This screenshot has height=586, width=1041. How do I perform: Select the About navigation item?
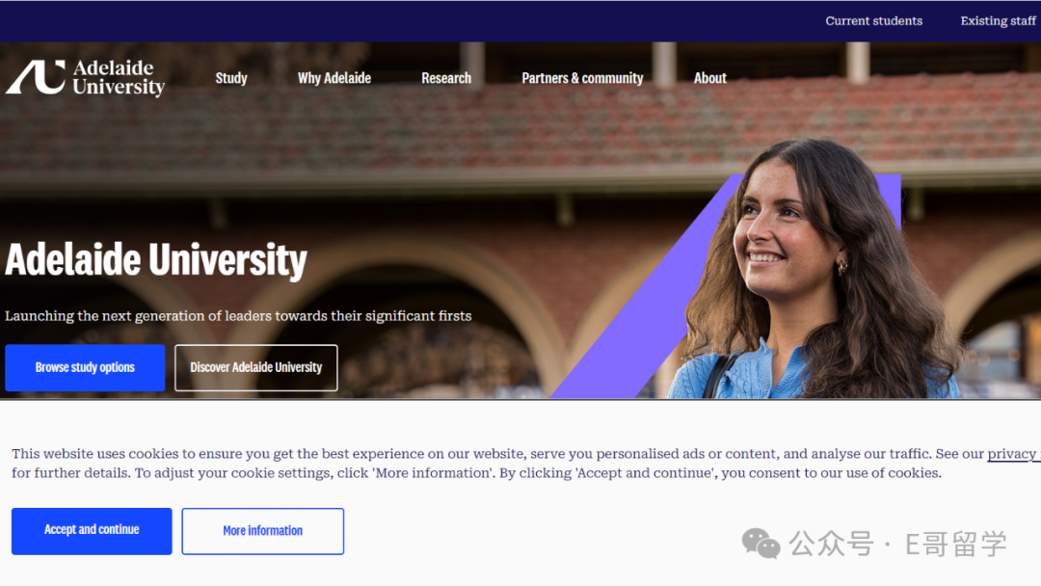click(709, 78)
